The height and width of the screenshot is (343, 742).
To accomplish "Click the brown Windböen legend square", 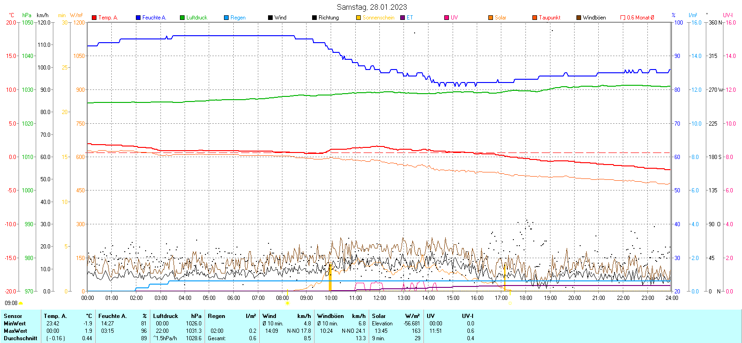I will (x=579, y=18).
